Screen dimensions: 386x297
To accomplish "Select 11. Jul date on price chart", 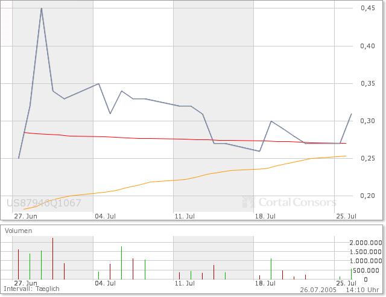I will coord(185,216).
